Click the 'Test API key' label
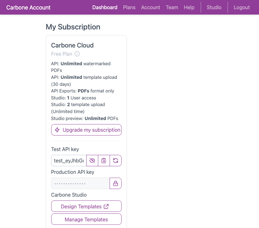 [65, 149]
